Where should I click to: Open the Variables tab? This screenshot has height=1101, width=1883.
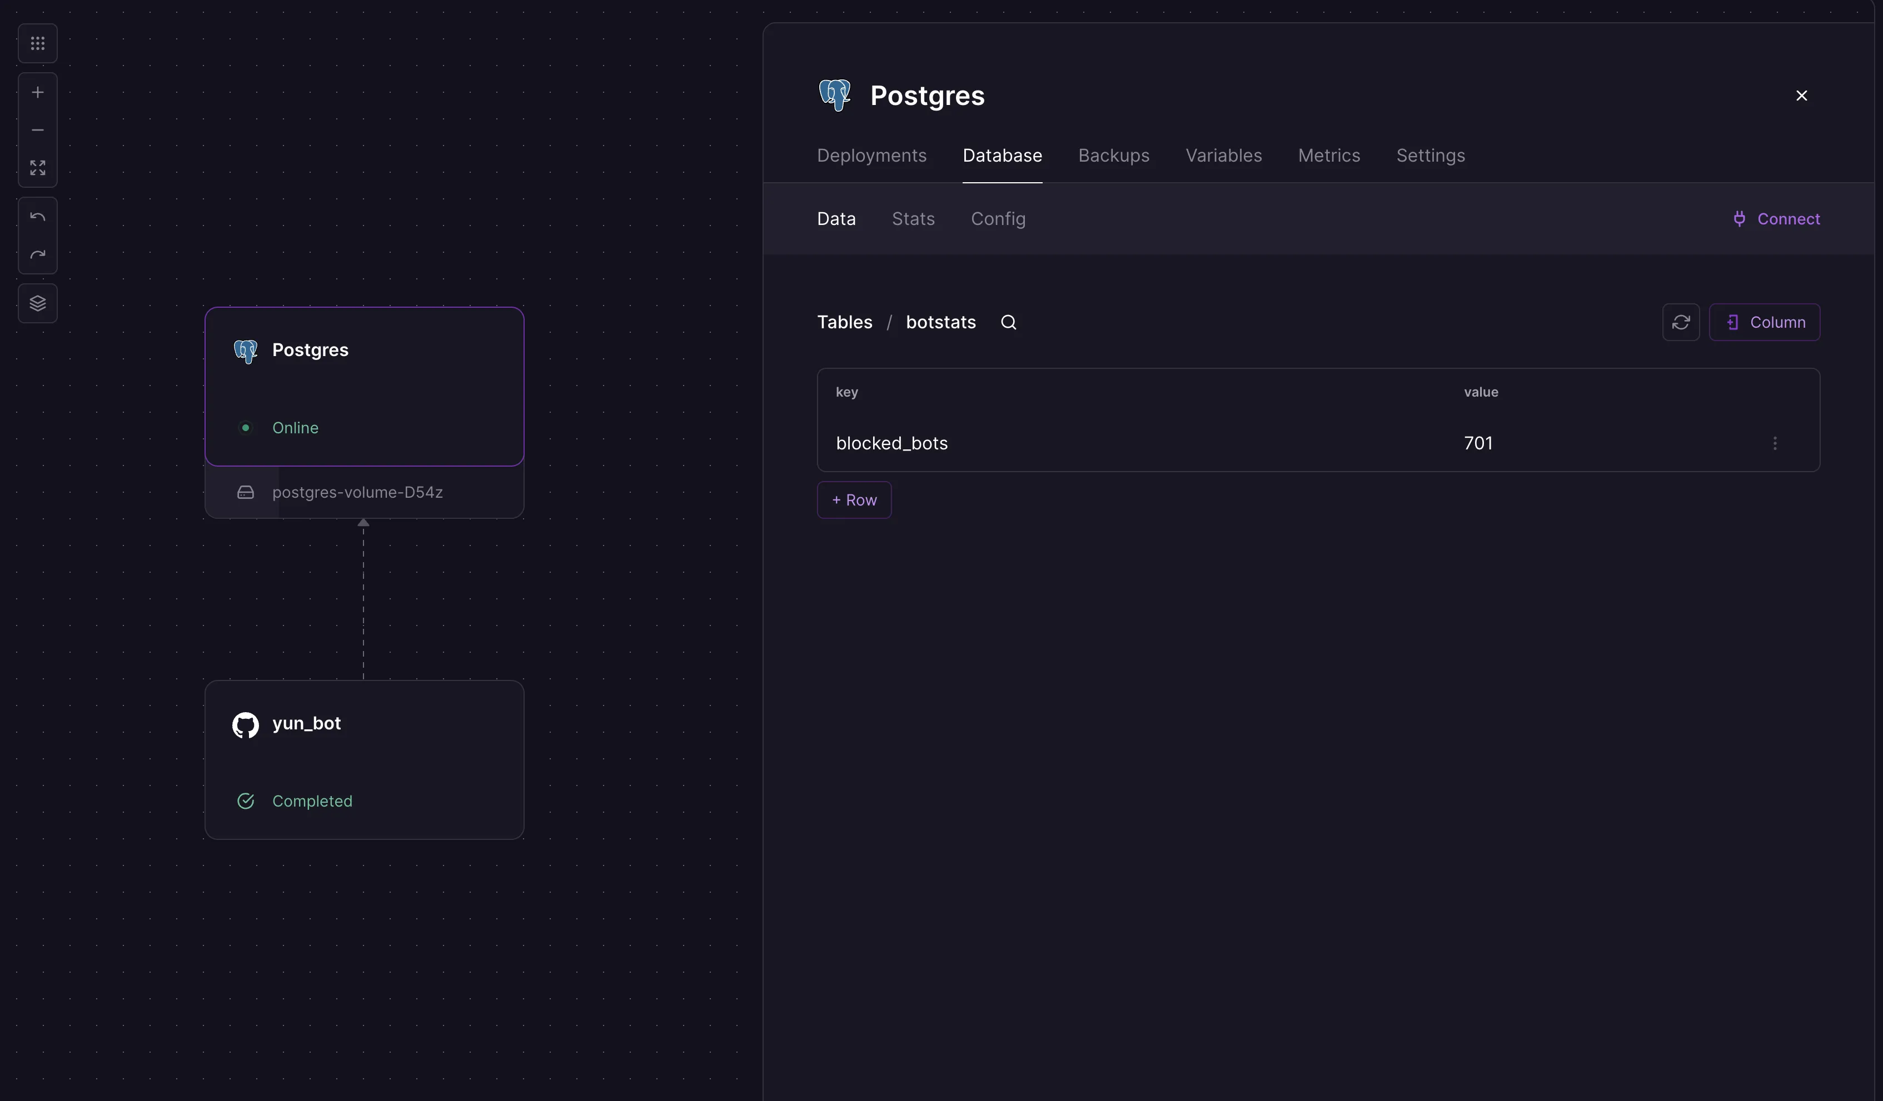click(1223, 156)
